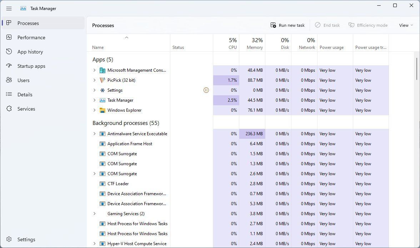Enable Efficiency mode for selected process

tap(368, 25)
